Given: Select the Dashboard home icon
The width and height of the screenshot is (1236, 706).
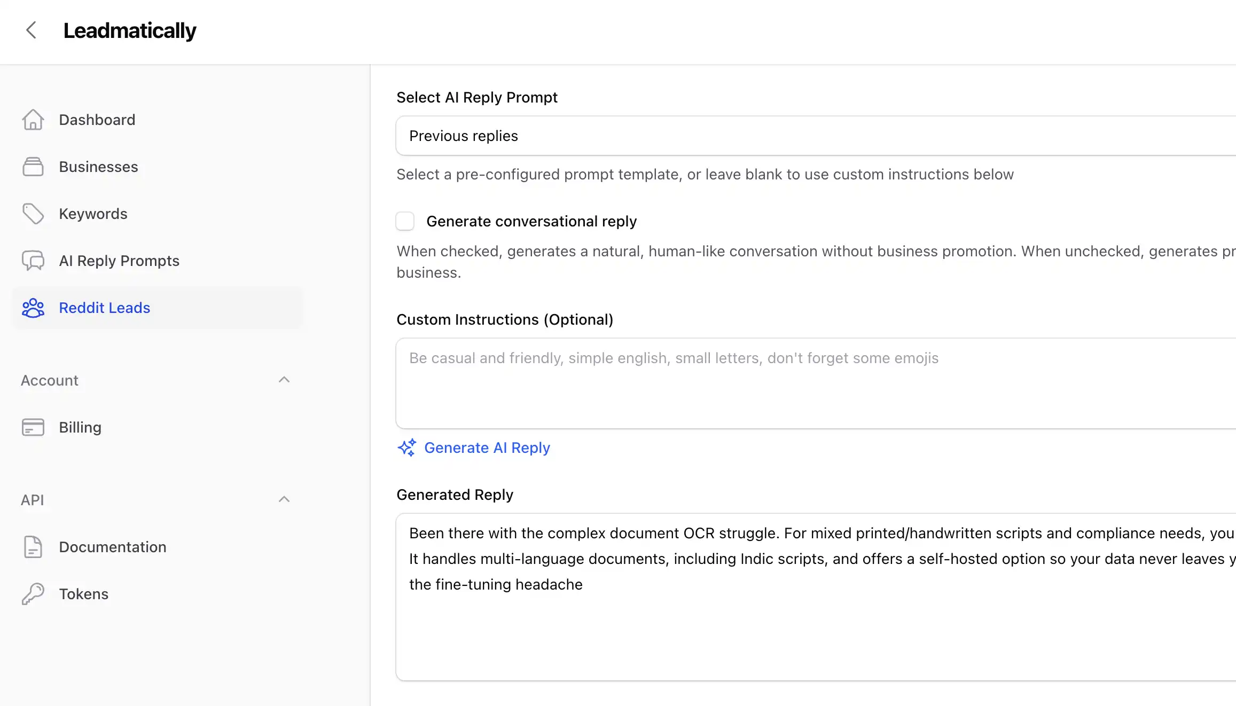Looking at the screenshot, I should [x=33, y=120].
